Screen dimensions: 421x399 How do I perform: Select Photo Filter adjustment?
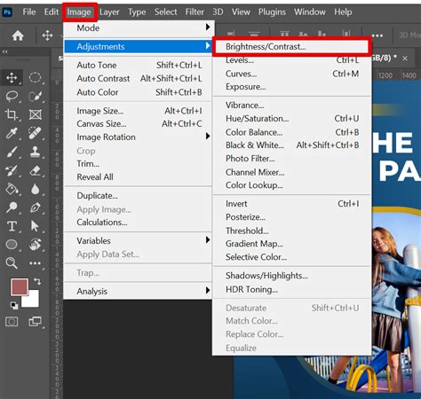pos(292,159)
